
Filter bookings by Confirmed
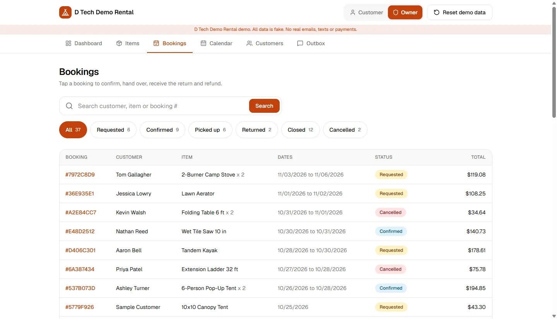pyautogui.click(x=162, y=130)
